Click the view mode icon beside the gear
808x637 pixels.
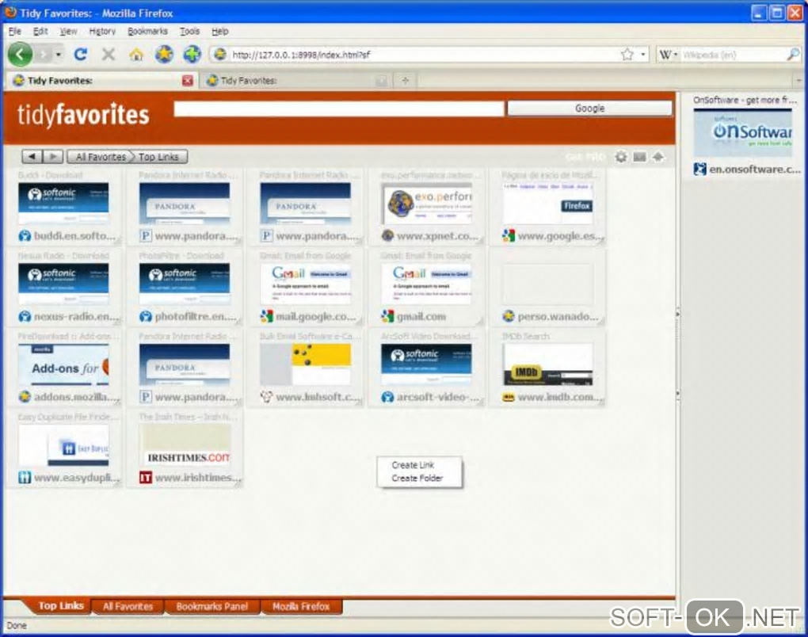(x=639, y=157)
